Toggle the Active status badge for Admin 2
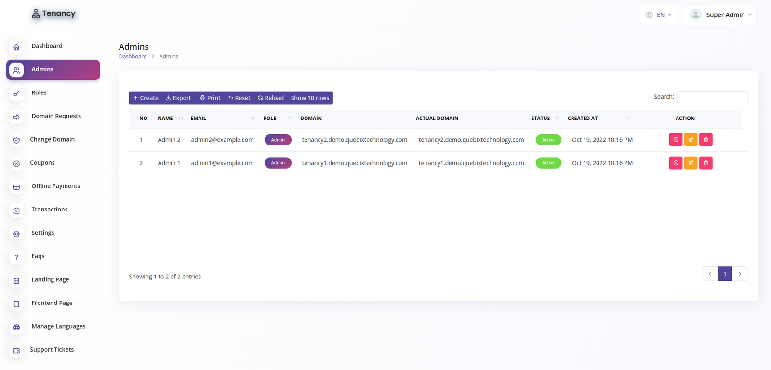Image resolution: width=771 pixels, height=370 pixels. click(x=548, y=140)
